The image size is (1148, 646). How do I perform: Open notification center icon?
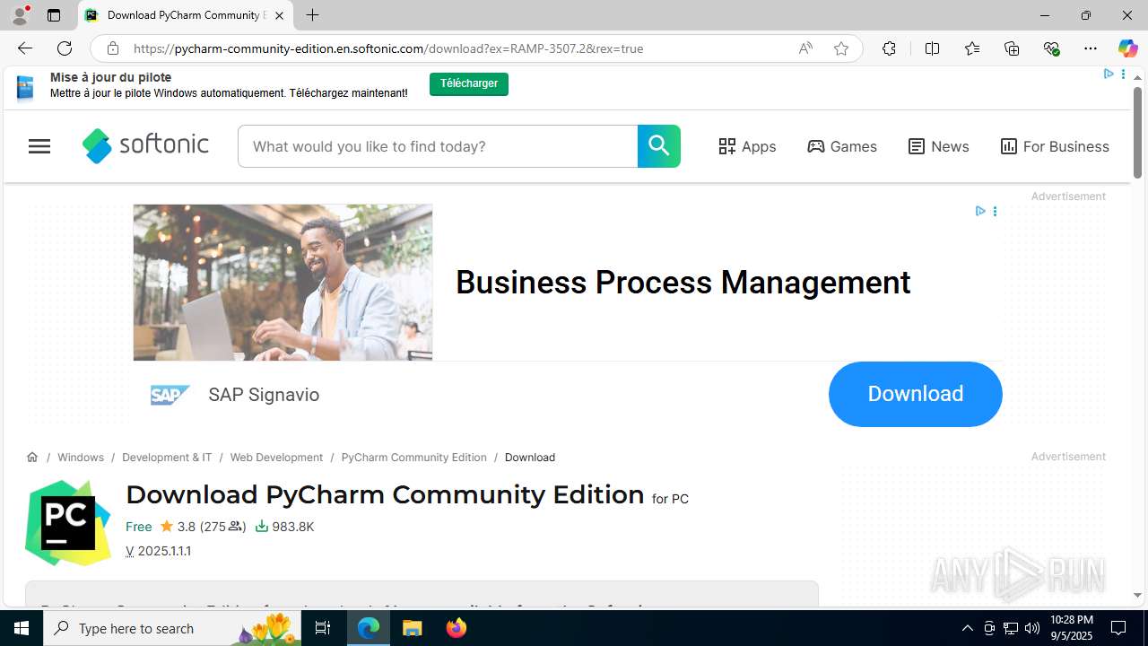click(1118, 628)
